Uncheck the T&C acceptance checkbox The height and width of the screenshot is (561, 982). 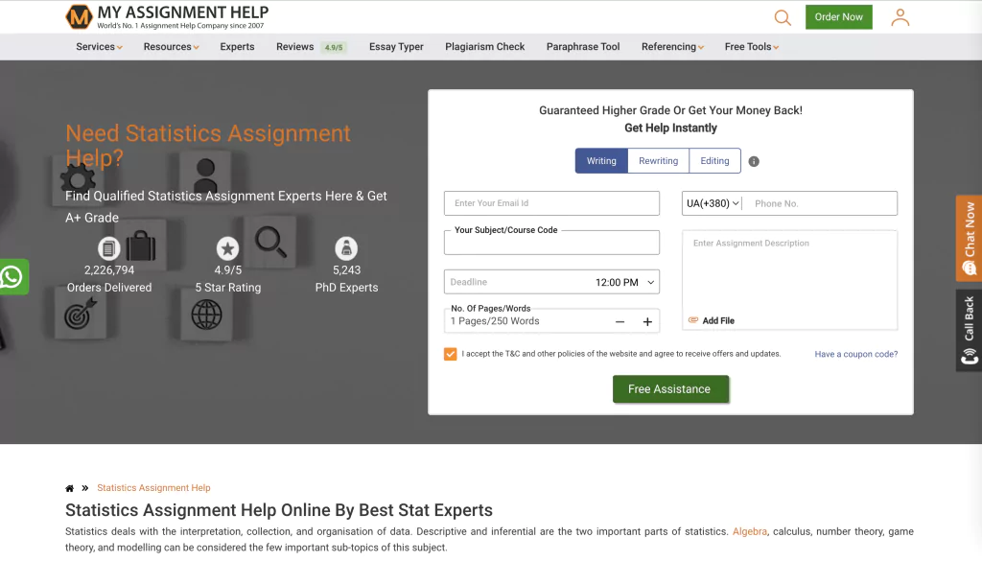click(451, 355)
